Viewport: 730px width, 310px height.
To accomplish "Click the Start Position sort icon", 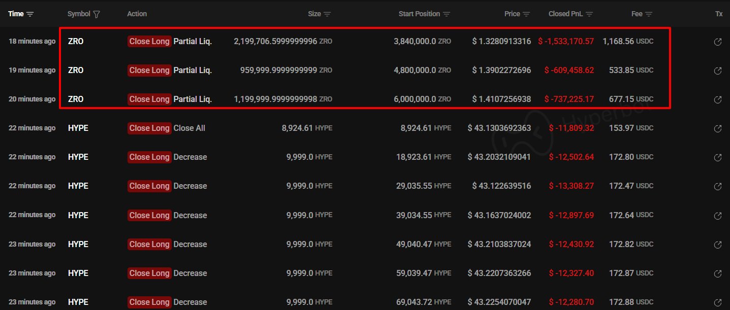I will coord(447,14).
